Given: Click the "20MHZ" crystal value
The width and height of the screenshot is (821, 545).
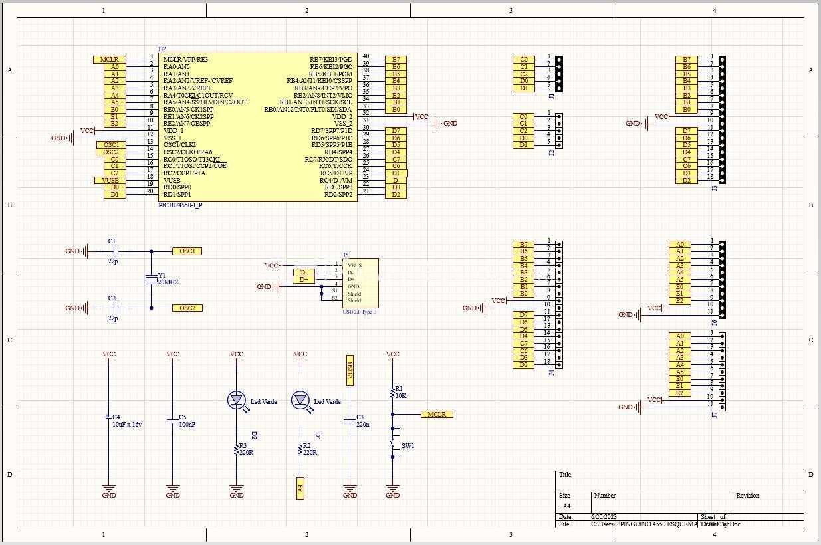Looking at the screenshot, I should [168, 282].
